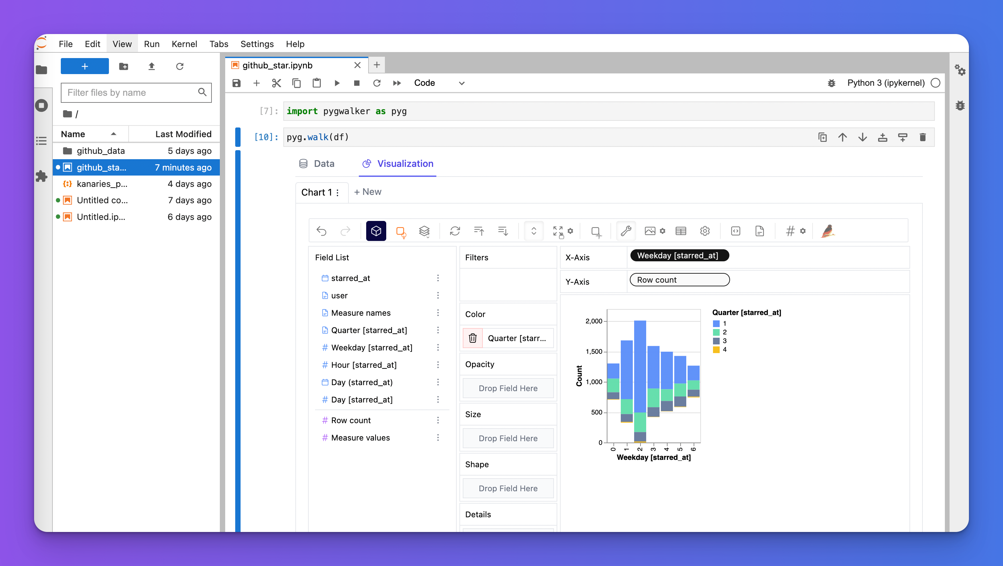Remove Quarter field from Color shelf
The image size is (1003, 566).
[x=472, y=338]
